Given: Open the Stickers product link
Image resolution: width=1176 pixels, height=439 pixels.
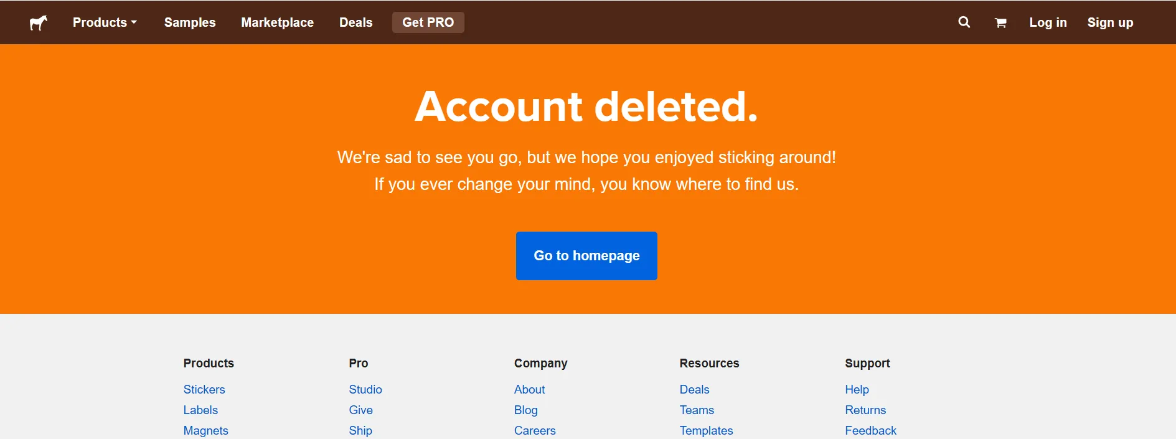Looking at the screenshot, I should click(204, 389).
